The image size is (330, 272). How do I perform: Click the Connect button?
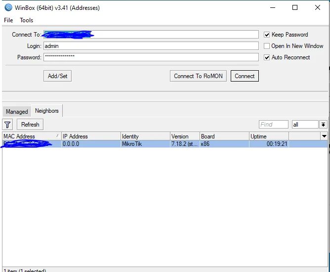pyautogui.click(x=245, y=76)
